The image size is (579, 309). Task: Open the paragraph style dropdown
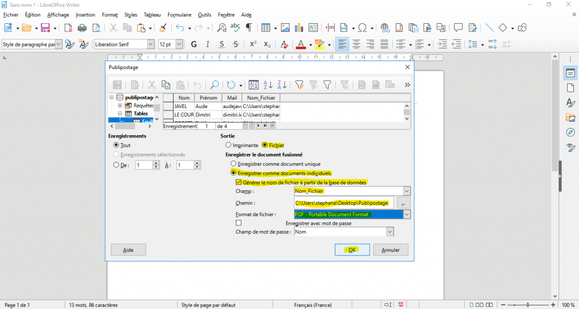click(59, 44)
